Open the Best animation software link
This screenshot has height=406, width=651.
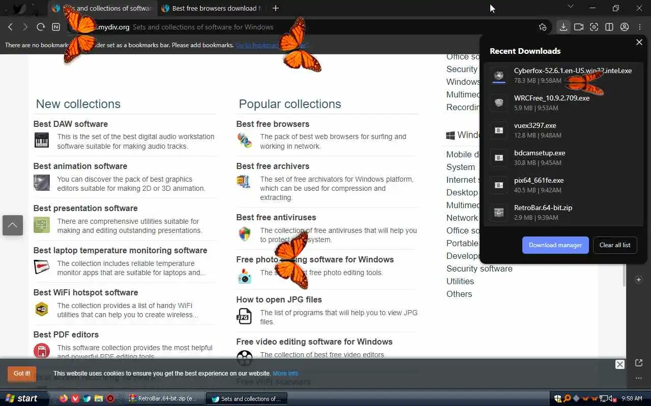80,166
